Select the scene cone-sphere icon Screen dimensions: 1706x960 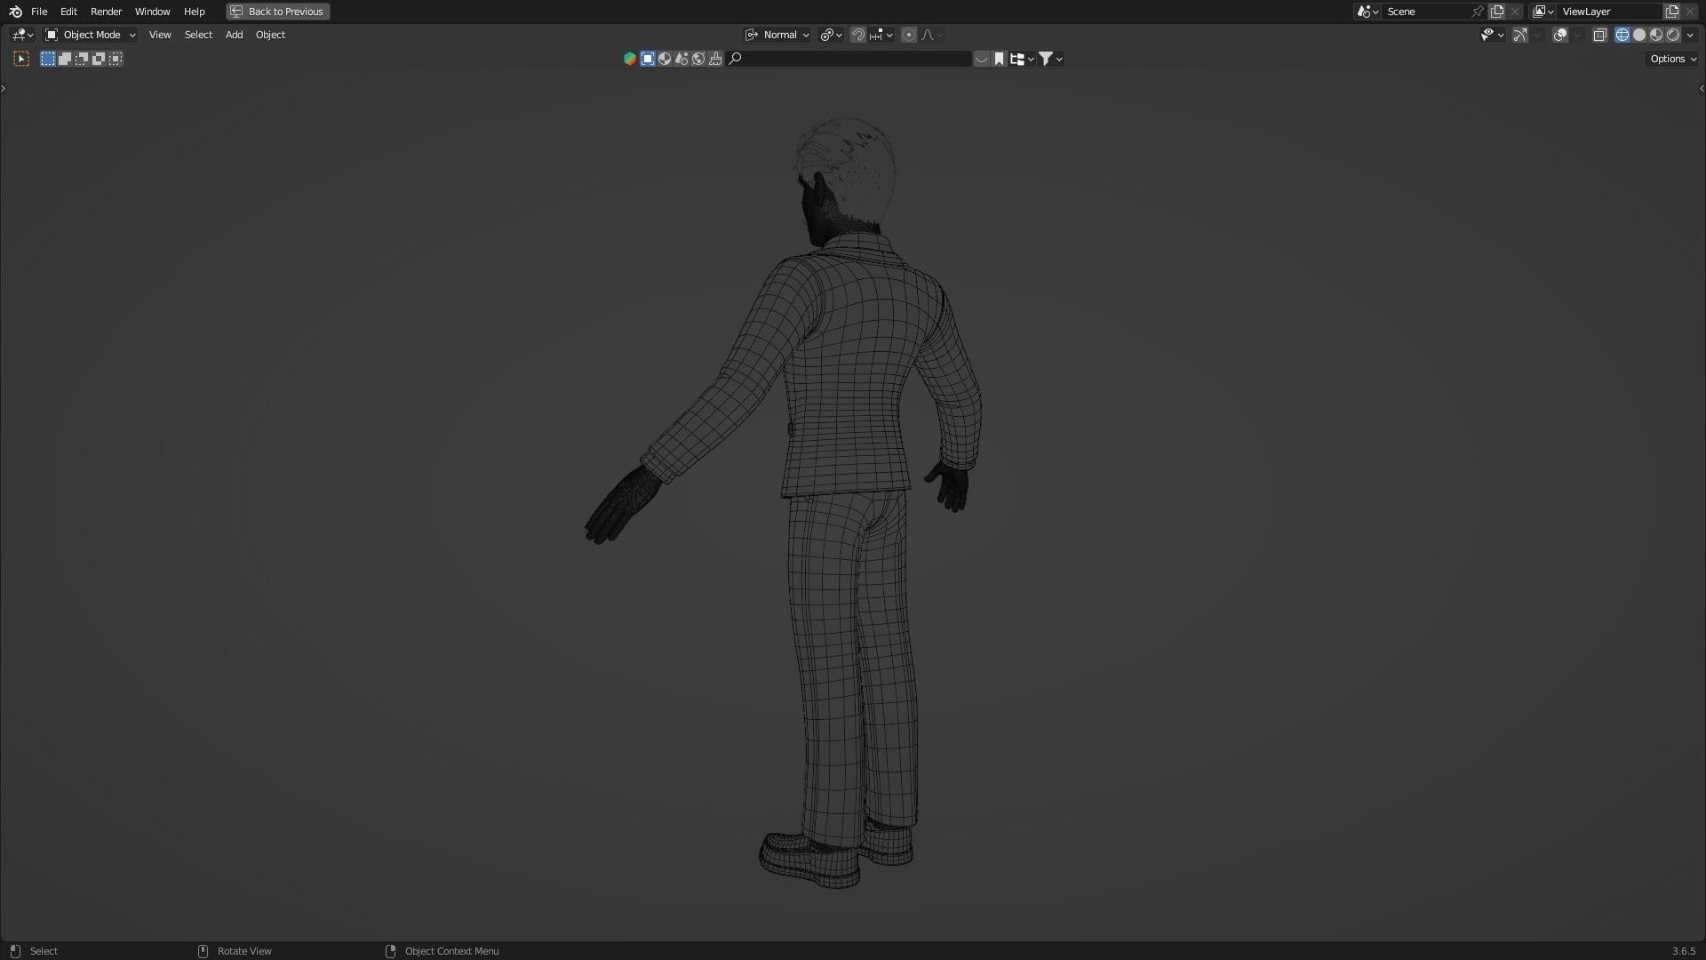coord(682,59)
